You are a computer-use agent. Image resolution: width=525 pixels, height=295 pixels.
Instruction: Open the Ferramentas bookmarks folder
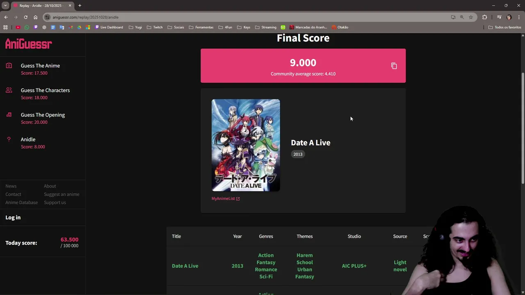click(201, 27)
